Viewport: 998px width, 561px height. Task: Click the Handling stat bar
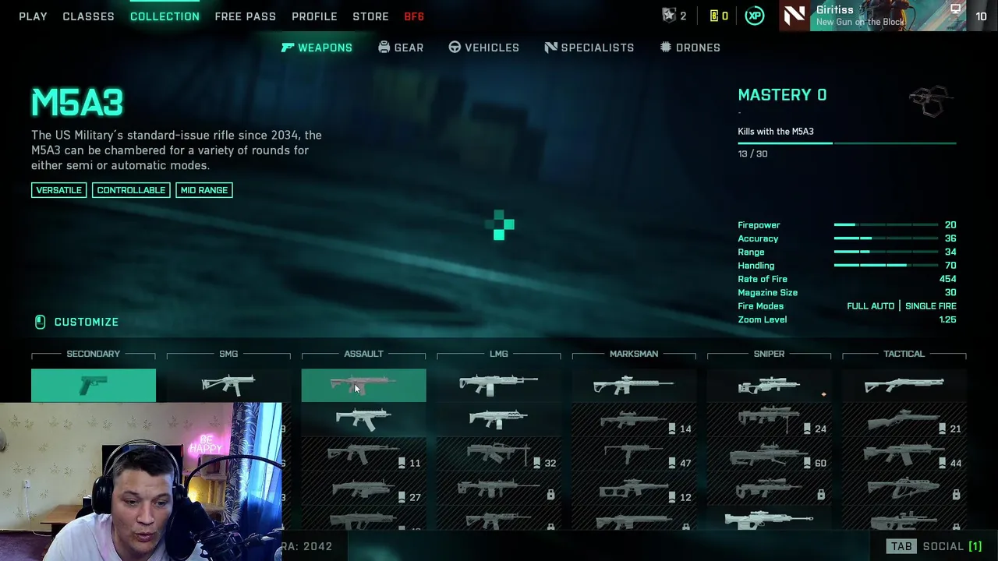coord(886,266)
